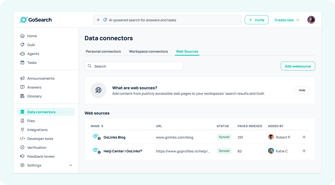The height and width of the screenshot is (185, 335).
Task: Open the goprofiles.io help URL
Action: [183, 151]
